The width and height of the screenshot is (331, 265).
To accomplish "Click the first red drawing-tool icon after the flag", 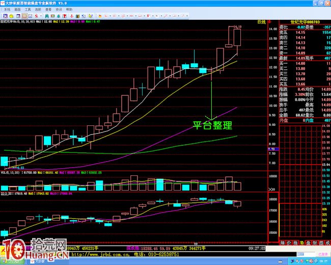I will coord(106,16).
